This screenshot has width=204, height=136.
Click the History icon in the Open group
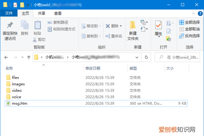pyautogui.click(x=168, y=39)
